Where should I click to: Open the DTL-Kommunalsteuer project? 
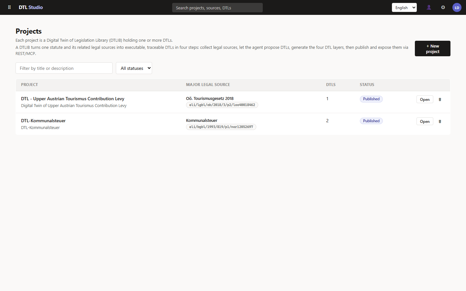tap(425, 122)
